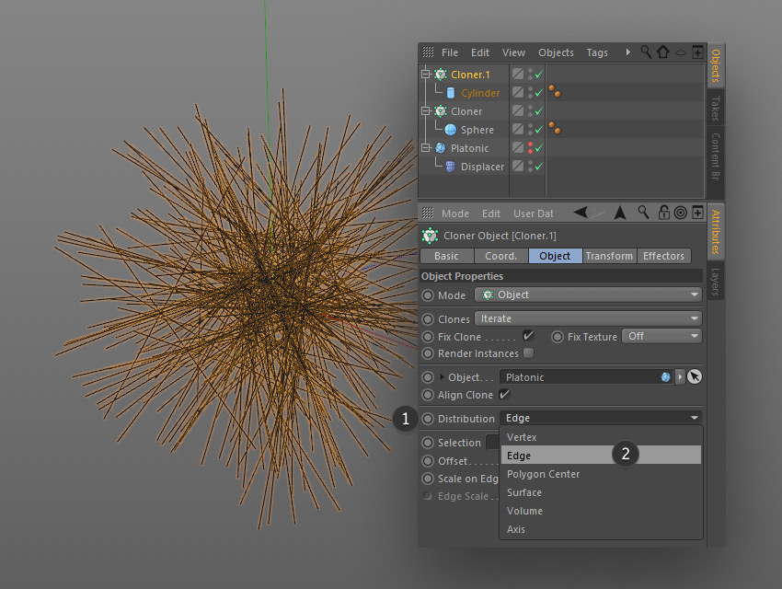782x589 pixels.
Task: Open the Takes side tab
Action: [x=715, y=109]
